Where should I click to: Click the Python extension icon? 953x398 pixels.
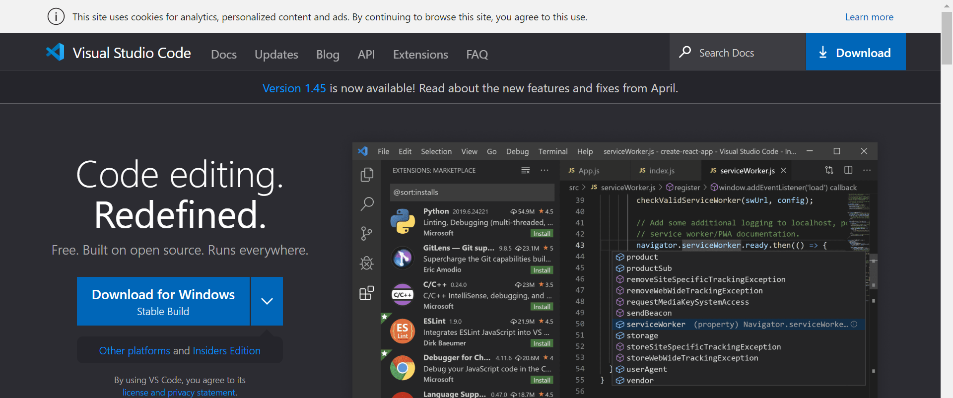(403, 221)
